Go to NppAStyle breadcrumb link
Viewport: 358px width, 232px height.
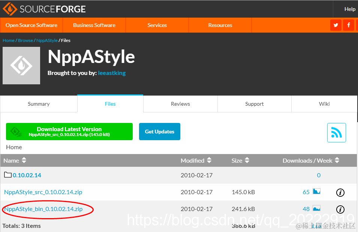(47, 40)
